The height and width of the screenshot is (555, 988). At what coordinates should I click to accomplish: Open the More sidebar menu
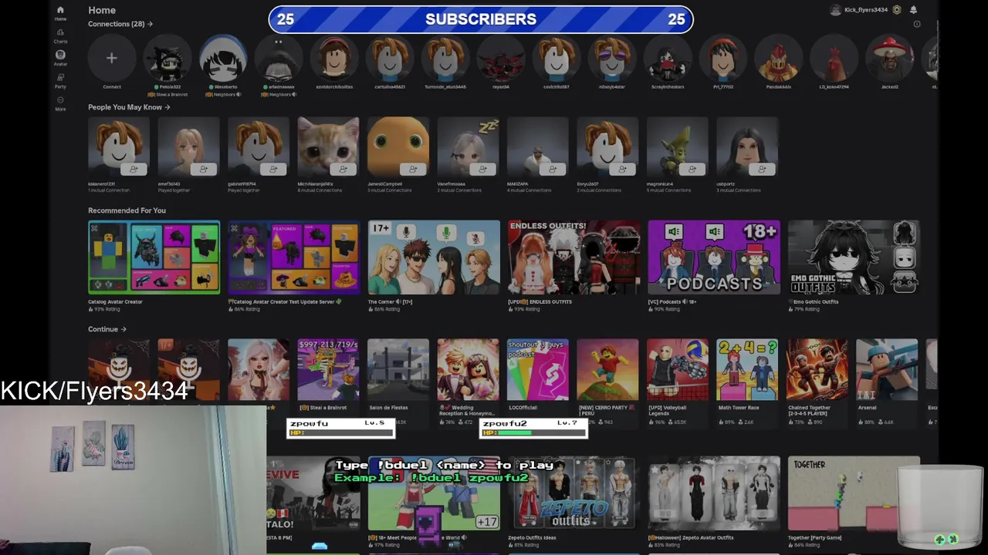coord(60,103)
